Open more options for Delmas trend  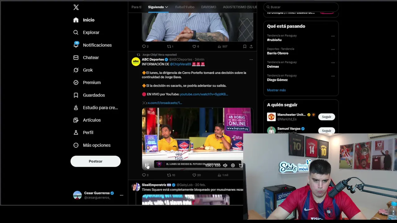(333, 63)
